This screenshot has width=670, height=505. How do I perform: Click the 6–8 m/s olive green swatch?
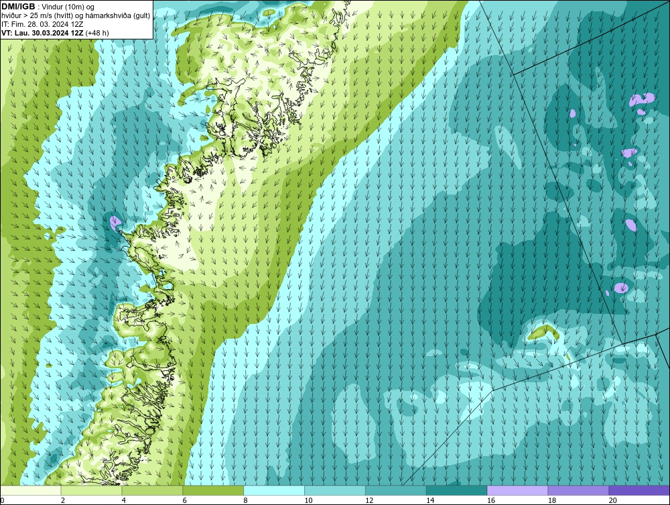[213, 490]
